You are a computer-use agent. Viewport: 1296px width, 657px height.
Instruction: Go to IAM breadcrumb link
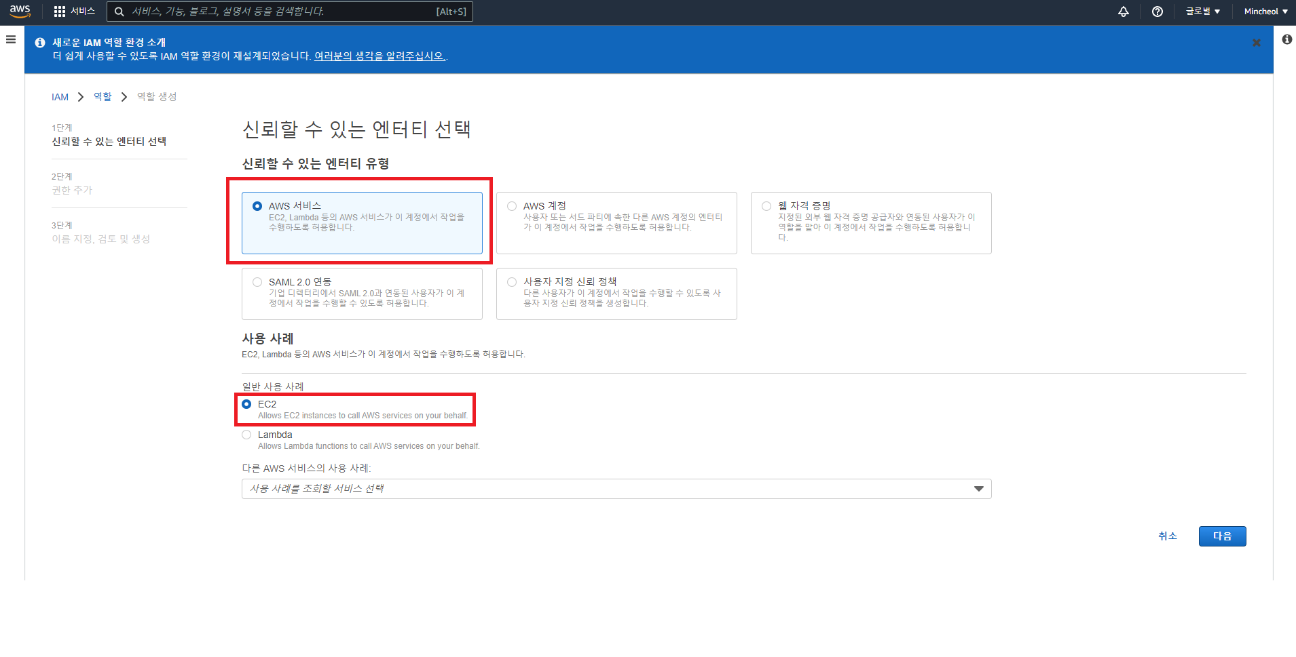[x=60, y=97]
